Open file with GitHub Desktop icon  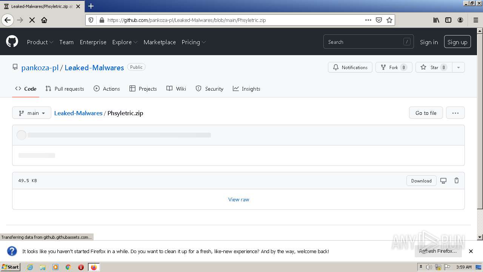coord(443,181)
